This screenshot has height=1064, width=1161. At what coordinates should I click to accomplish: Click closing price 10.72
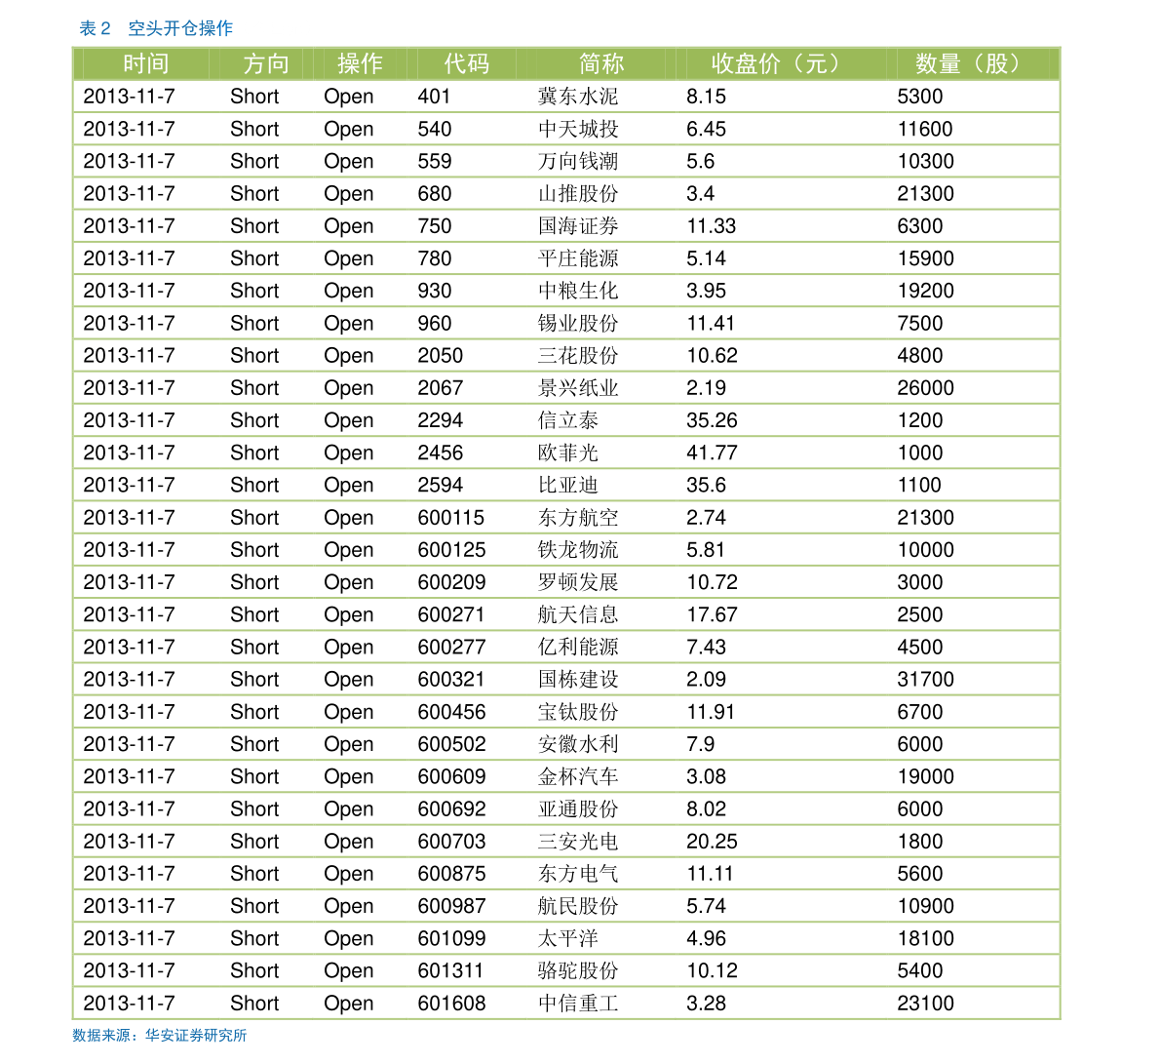(x=713, y=582)
